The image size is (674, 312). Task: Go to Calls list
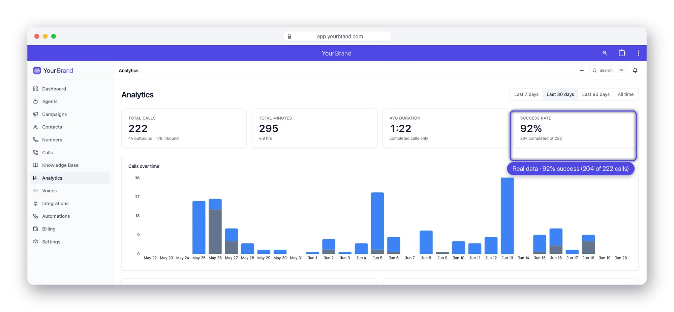coord(70,153)
